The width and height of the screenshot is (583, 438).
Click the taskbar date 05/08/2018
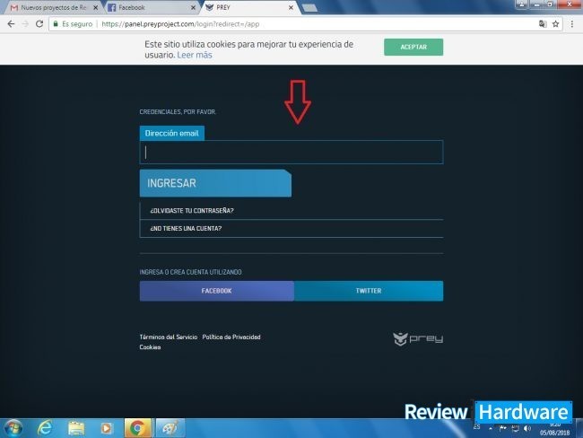pos(554,433)
